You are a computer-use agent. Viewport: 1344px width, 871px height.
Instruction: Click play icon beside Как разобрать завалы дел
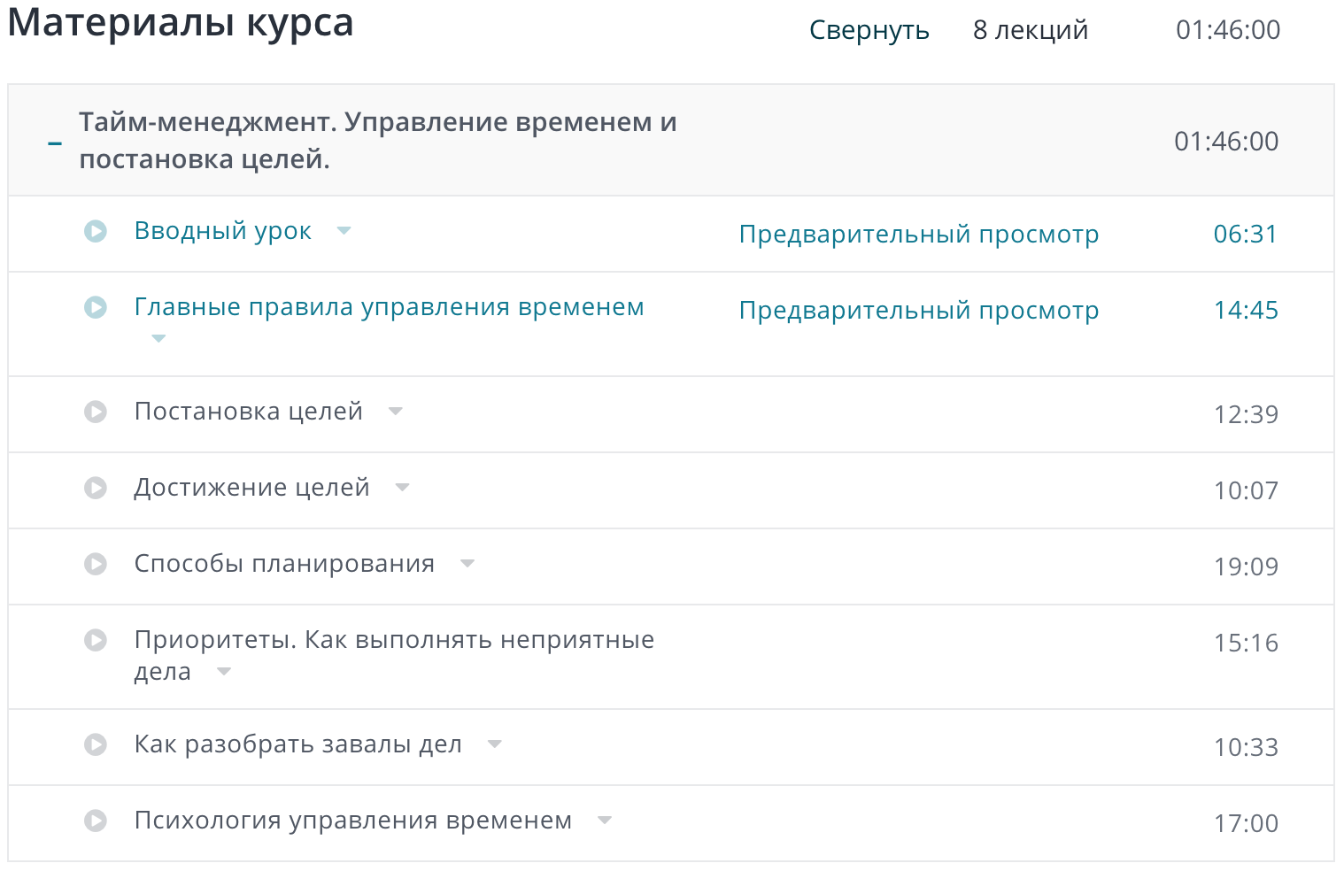96,744
